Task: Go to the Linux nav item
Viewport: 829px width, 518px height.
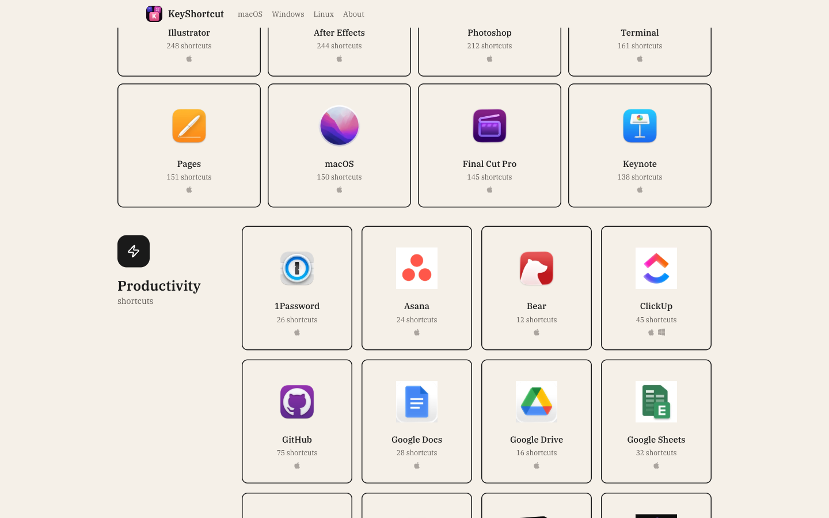Action: tap(324, 14)
